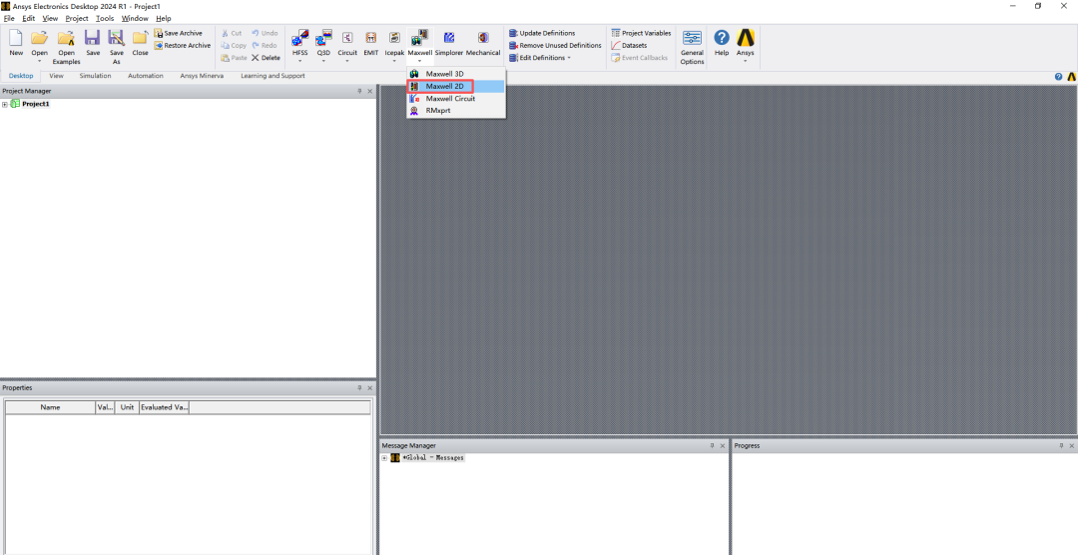Switch to the Automation ribbon tab
The height and width of the screenshot is (555, 1078).
[x=146, y=76]
